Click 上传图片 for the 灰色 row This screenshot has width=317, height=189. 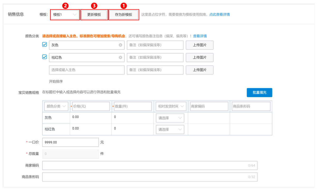click(200, 45)
